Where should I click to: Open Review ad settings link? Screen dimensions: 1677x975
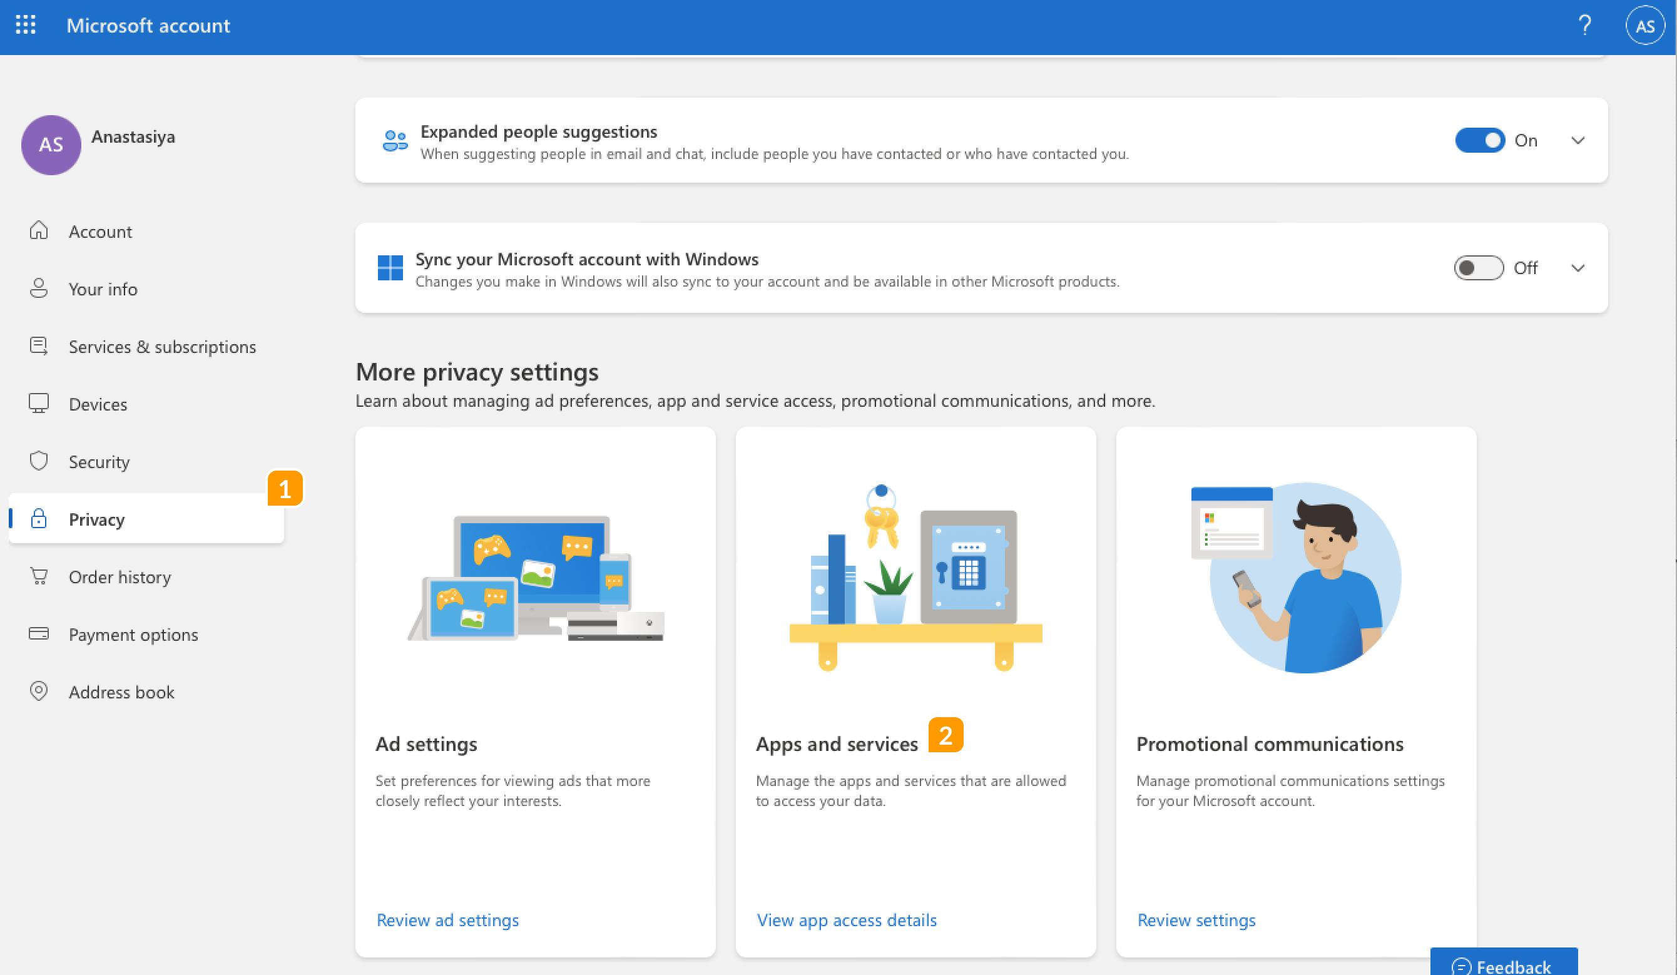[447, 920]
